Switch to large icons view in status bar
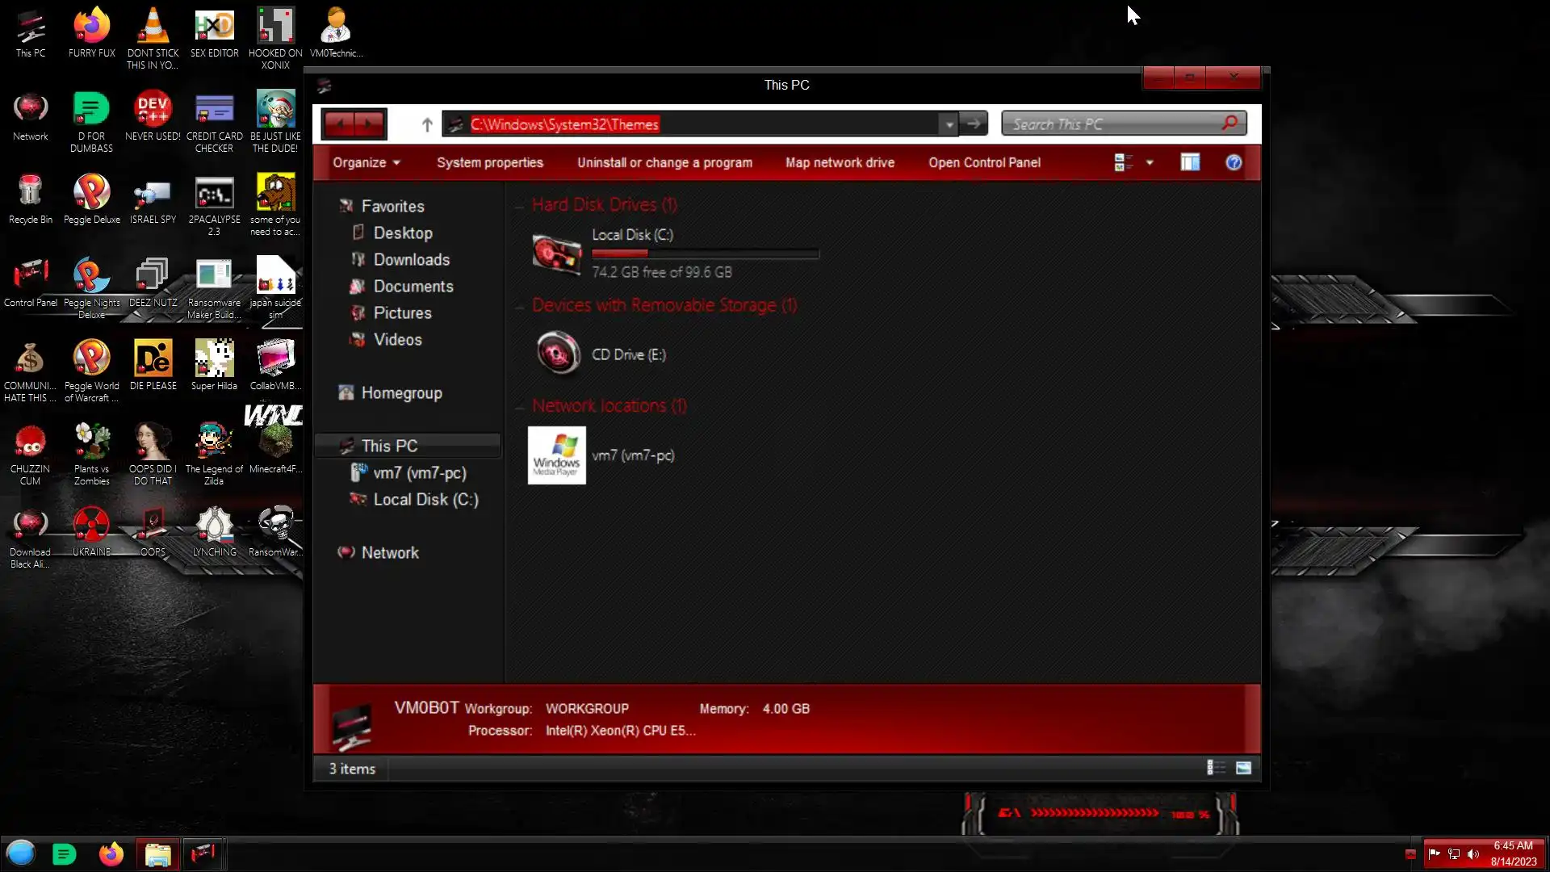Image resolution: width=1550 pixels, height=872 pixels. [1243, 768]
